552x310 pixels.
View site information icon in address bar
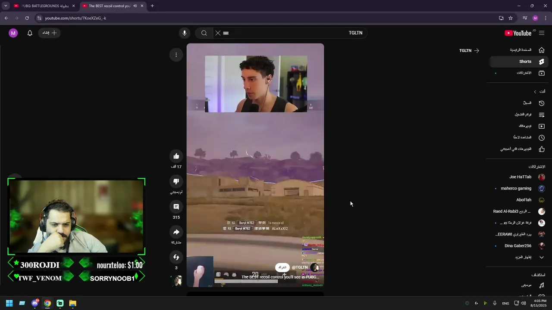[39, 18]
